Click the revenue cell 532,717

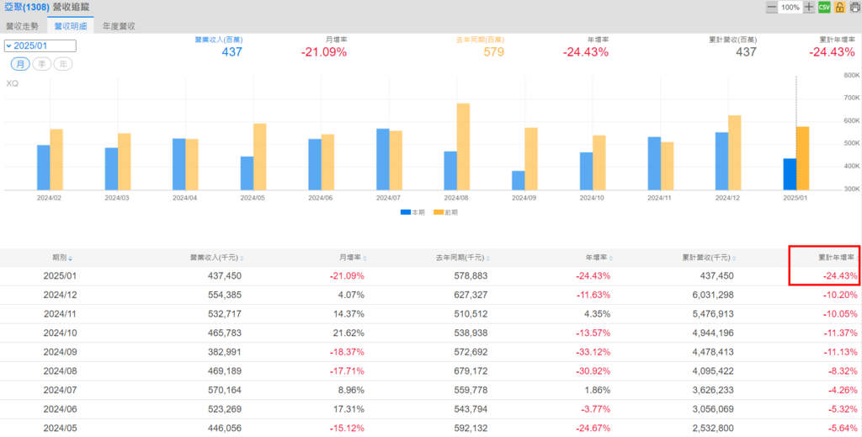(x=224, y=314)
